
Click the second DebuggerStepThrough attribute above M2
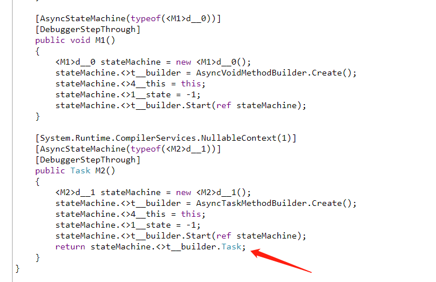click(88, 160)
